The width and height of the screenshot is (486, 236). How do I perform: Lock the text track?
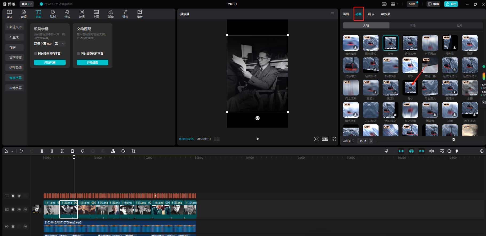click(13, 196)
